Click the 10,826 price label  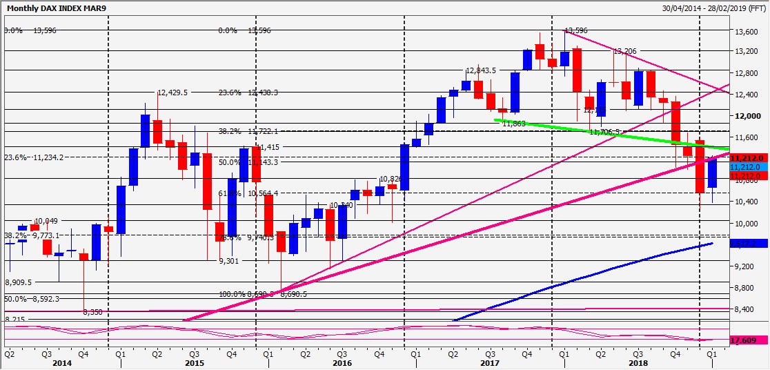(x=391, y=179)
